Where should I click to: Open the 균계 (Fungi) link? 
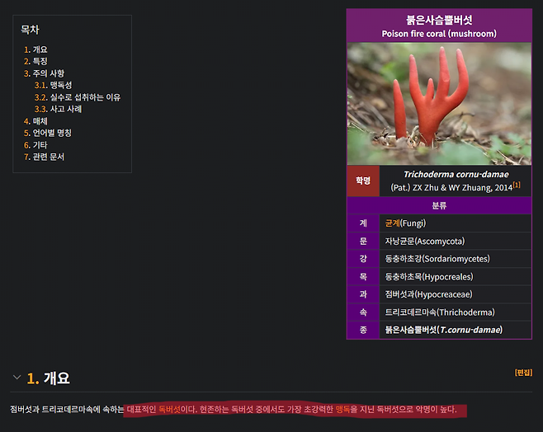392,223
